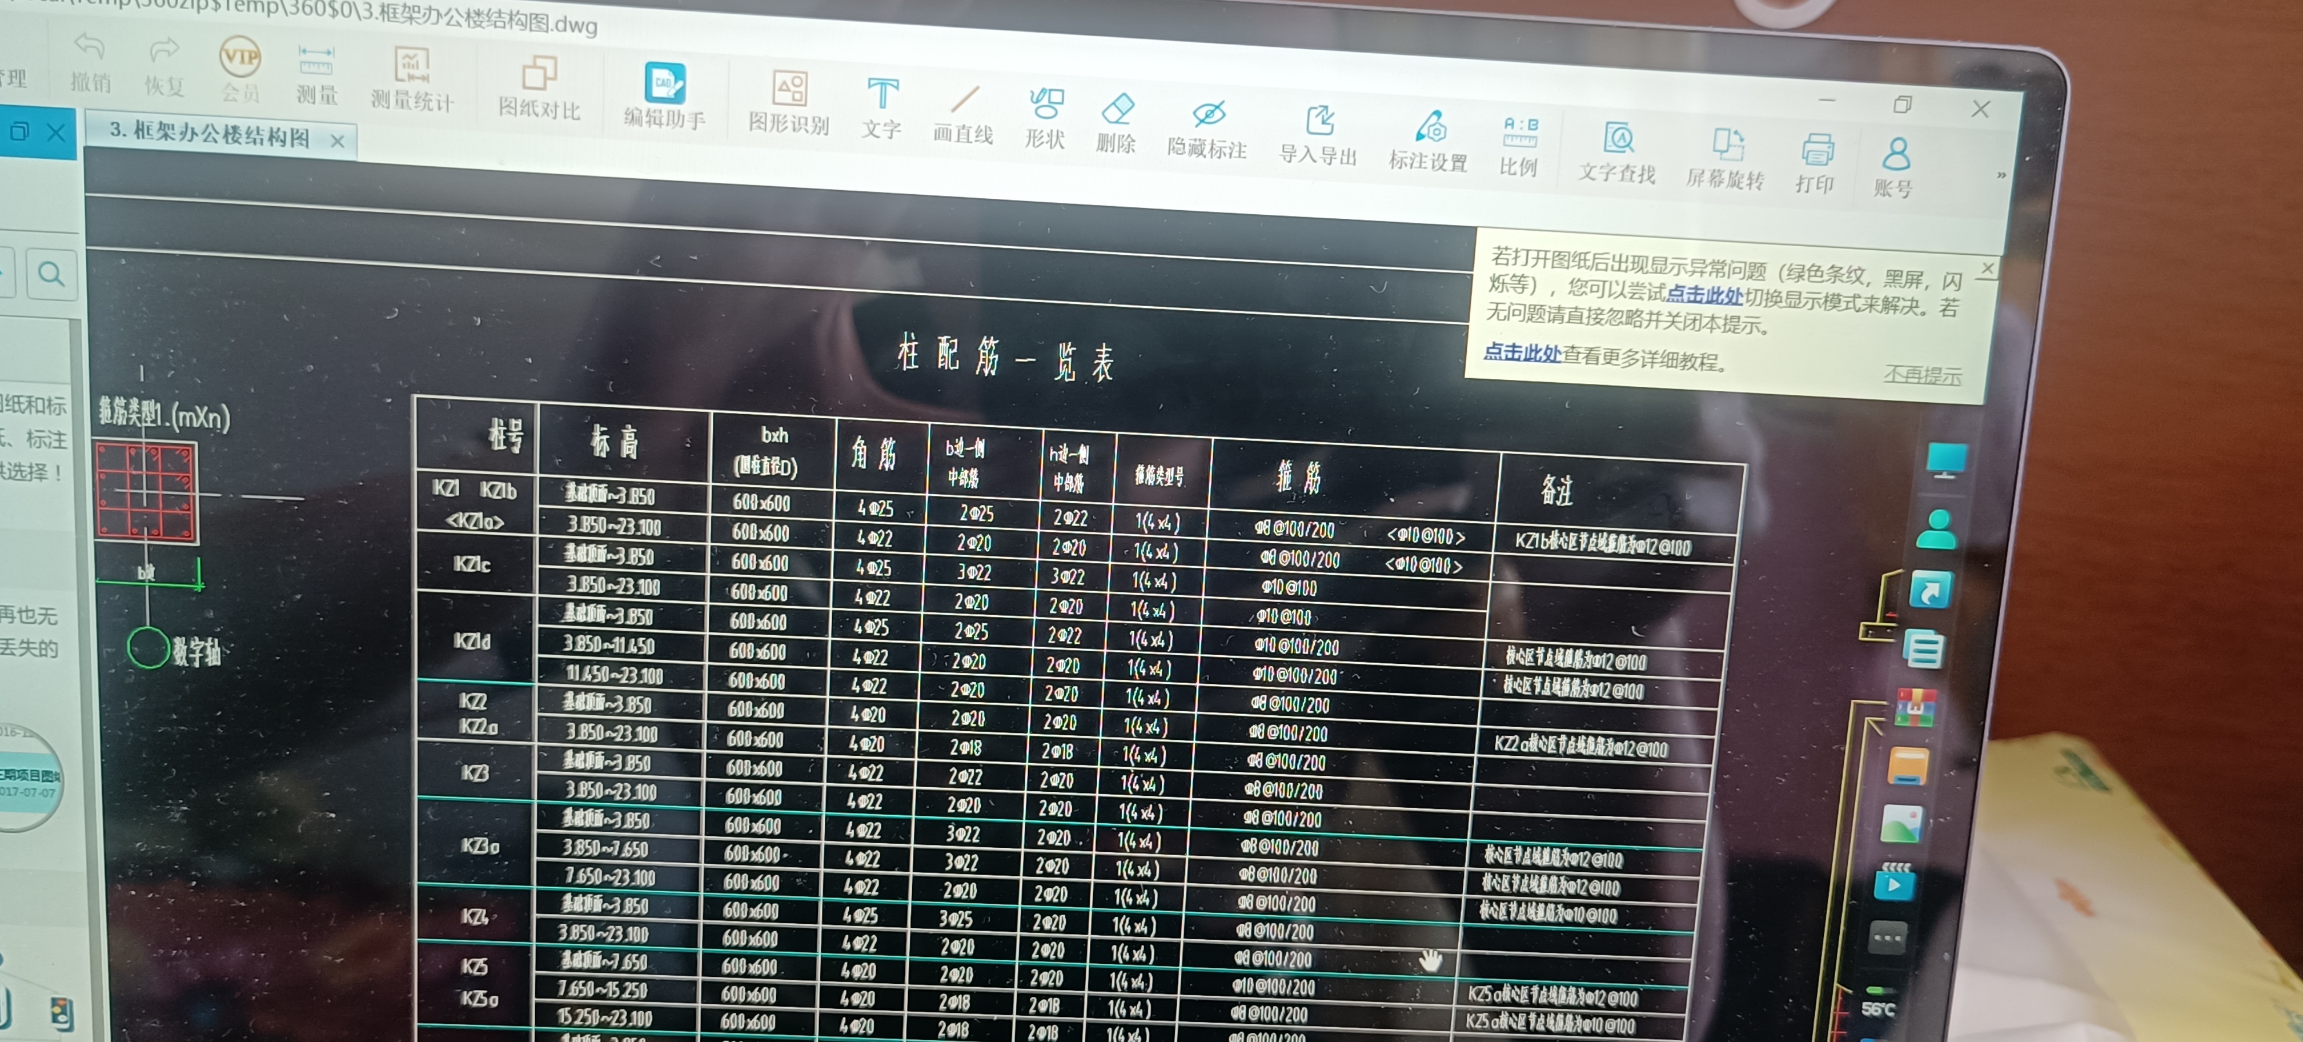Close the 3.框架办公楼结构图 tab
The width and height of the screenshot is (2303, 1042).
coord(337,141)
